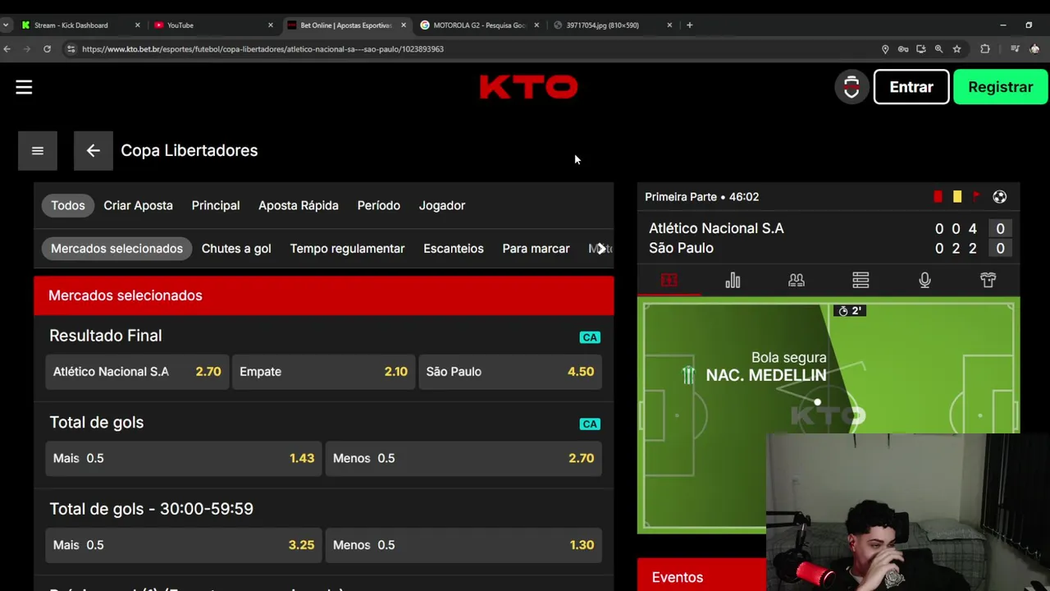1050x591 pixels.
Task: Bet on Atlético Nacional S.A at 2.70
Action: 137,372
